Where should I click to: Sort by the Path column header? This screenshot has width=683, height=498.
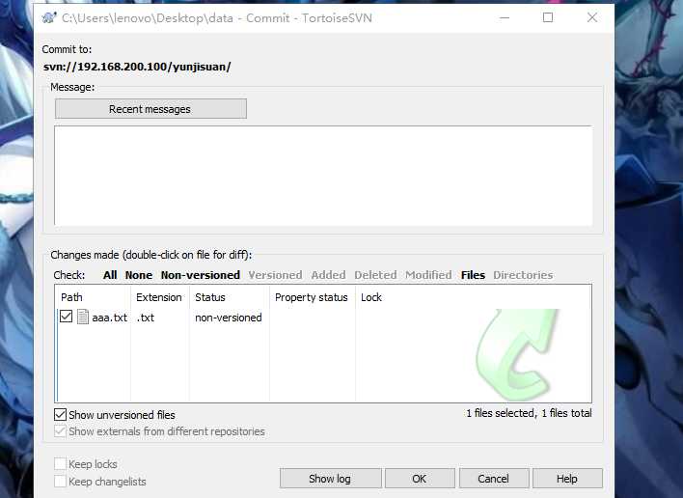tap(94, 297)
